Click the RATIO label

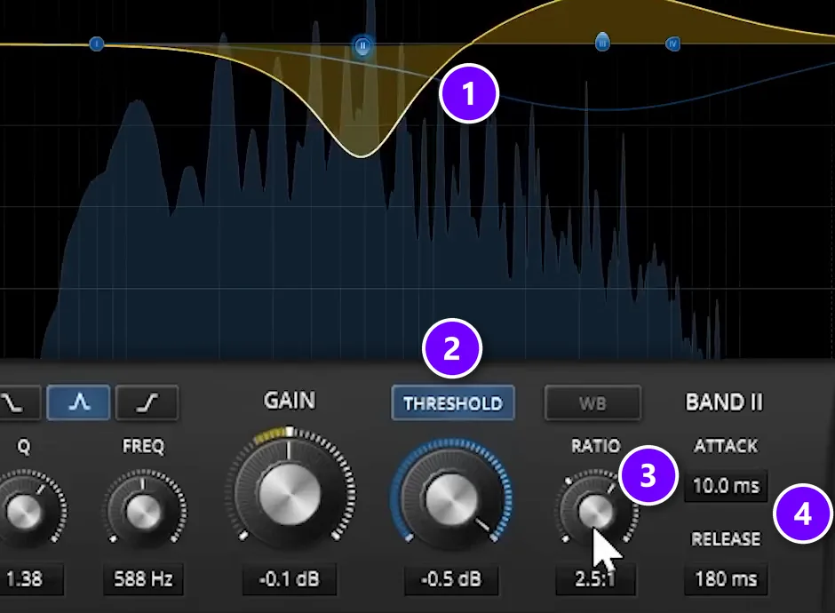[x=595, y=446]
